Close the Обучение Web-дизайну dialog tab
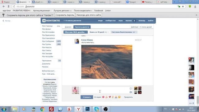Screen dimensions: 199x112 pyautogui.click(x=86, y=32)
